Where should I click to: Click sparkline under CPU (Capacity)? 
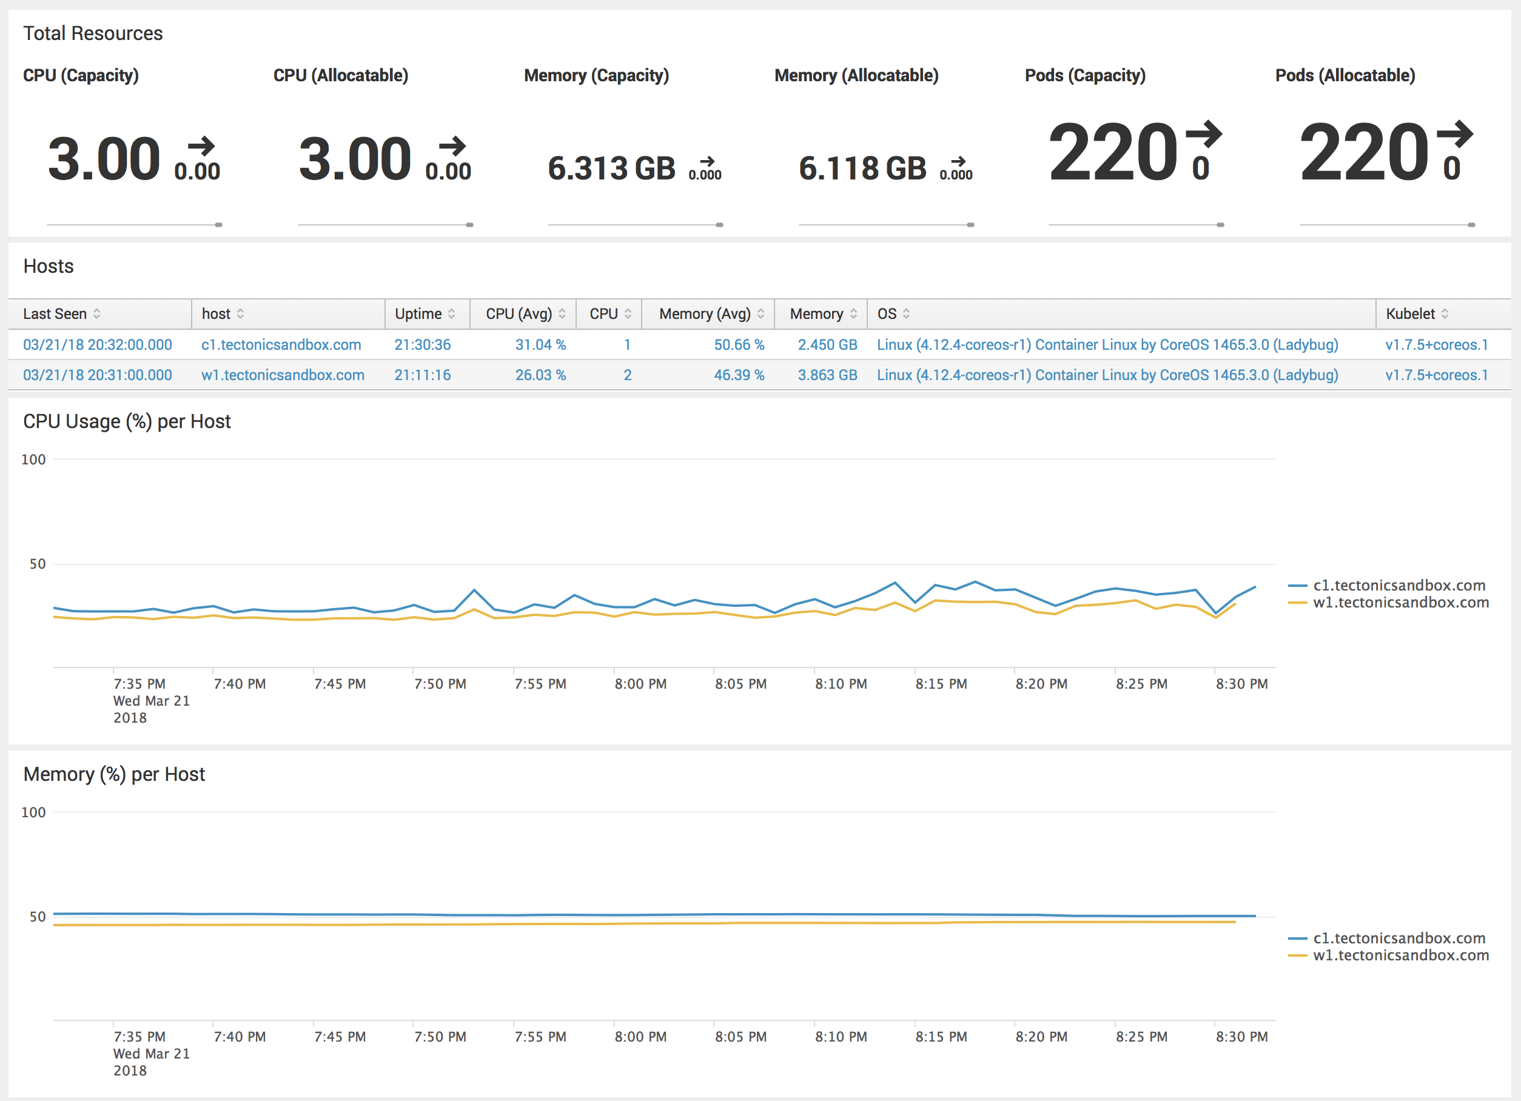click(x=135, y=224)
